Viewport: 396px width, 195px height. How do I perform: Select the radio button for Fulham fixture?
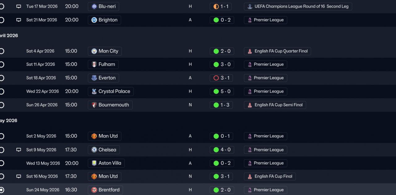pos(2,65)
